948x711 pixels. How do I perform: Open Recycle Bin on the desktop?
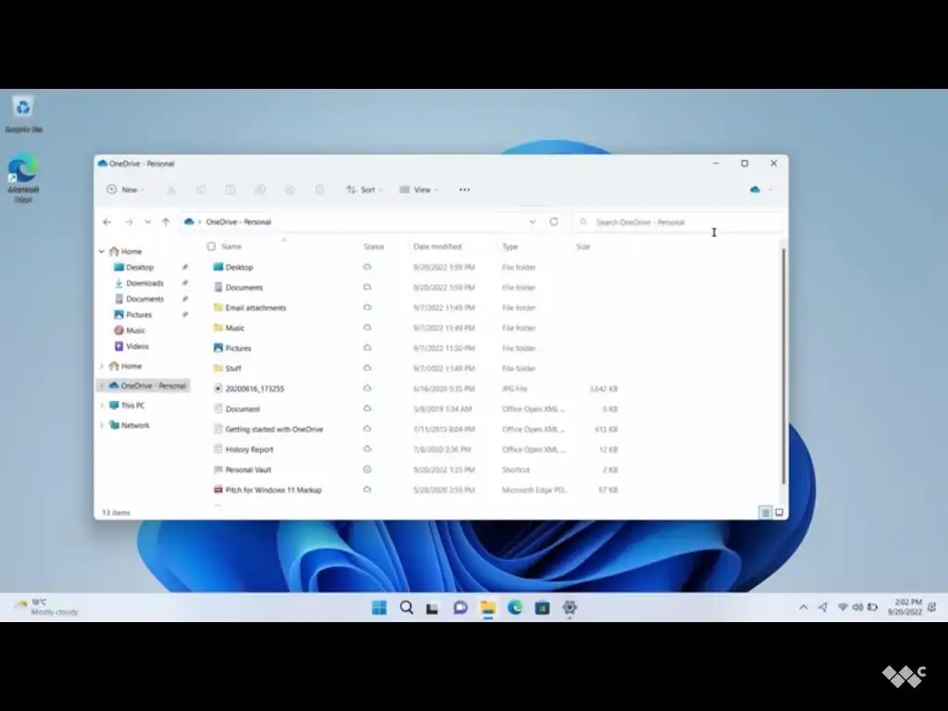point(23,114)
